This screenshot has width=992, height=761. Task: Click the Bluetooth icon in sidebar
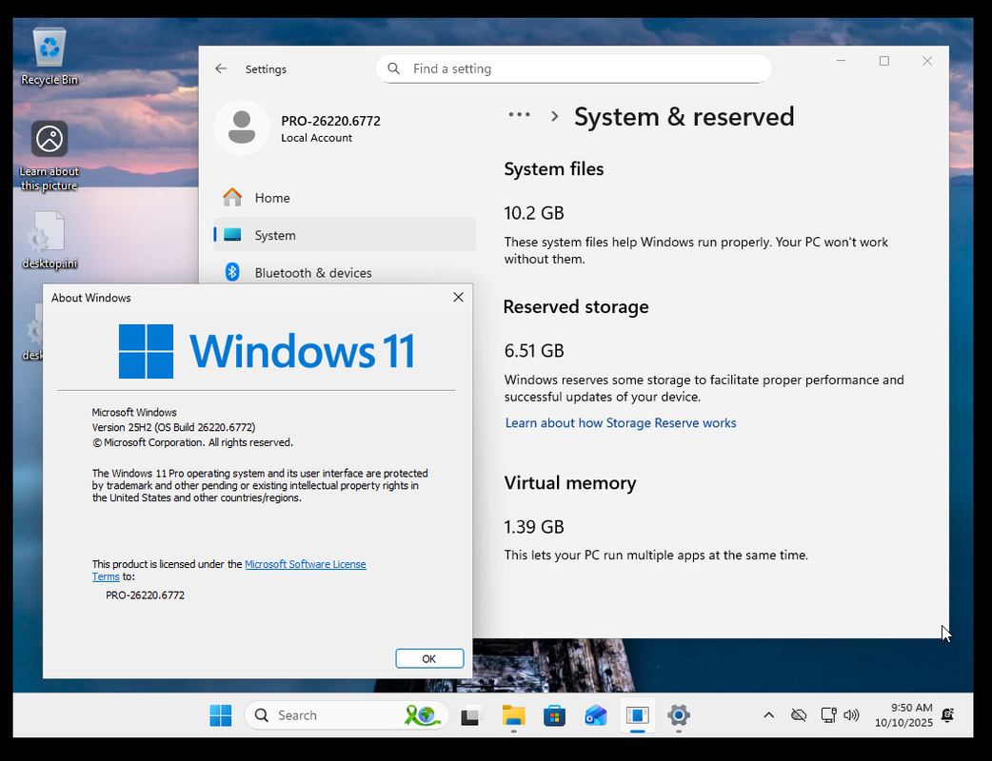pos(232,272)
